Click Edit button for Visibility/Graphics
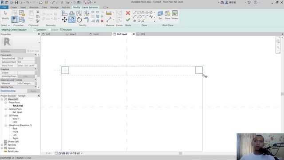Viewport: 284px width, 160px height. coord(26,76)
